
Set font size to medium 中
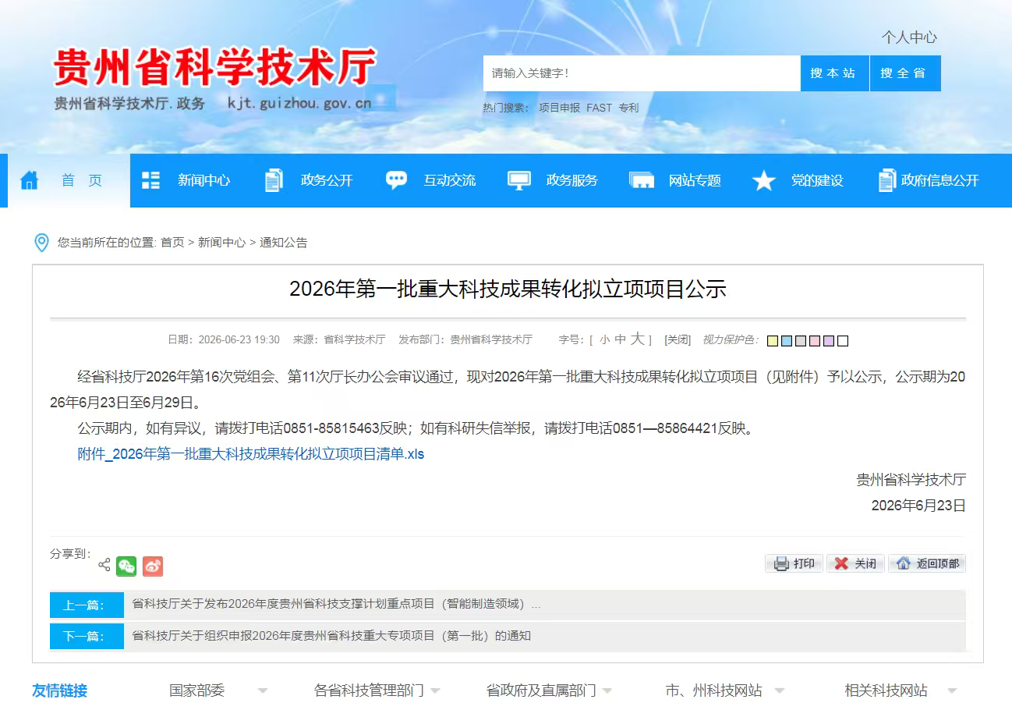620,339
